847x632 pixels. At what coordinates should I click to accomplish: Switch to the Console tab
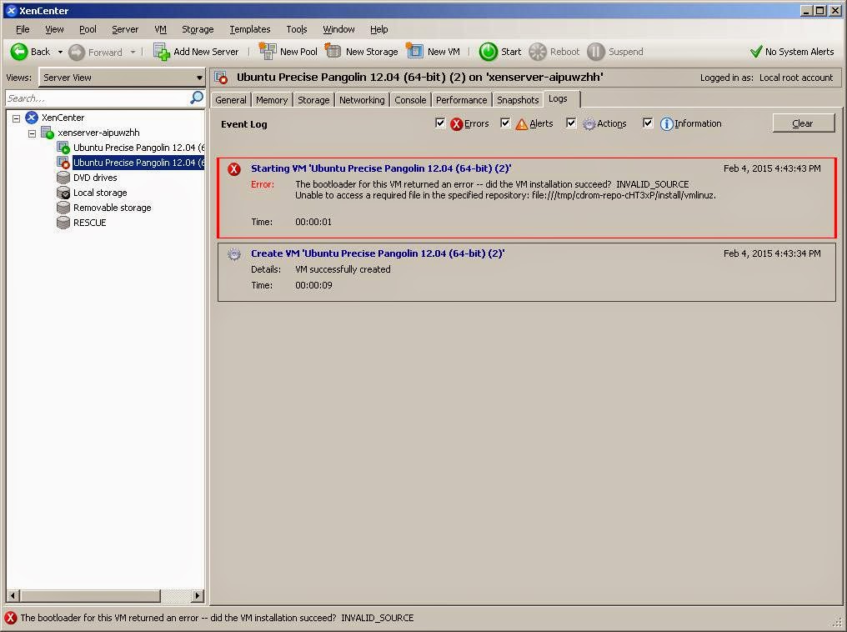(x=410, y=100)
